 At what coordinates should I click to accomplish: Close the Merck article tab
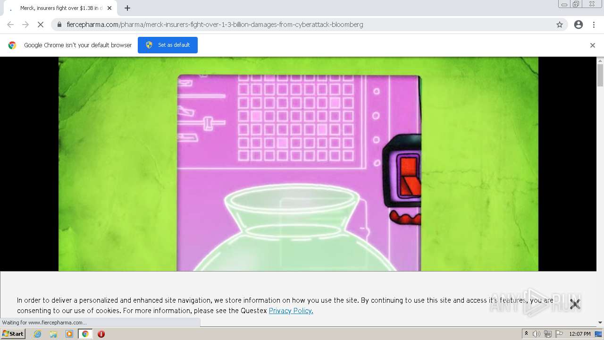click(x=109, y=8)
